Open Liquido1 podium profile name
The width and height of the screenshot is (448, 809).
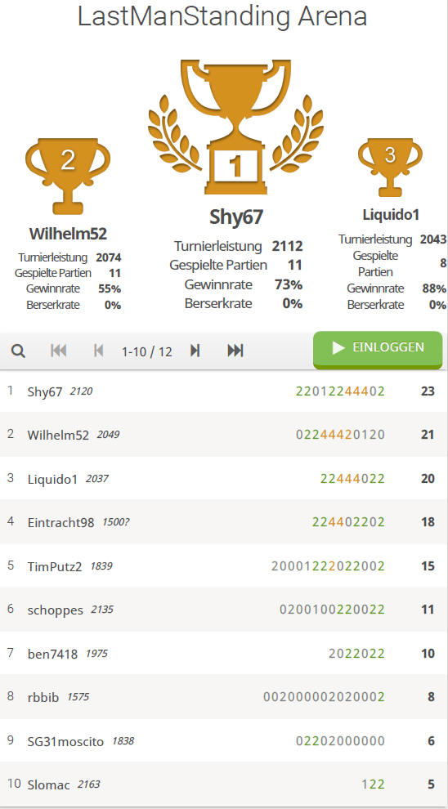tap(391, 215)
